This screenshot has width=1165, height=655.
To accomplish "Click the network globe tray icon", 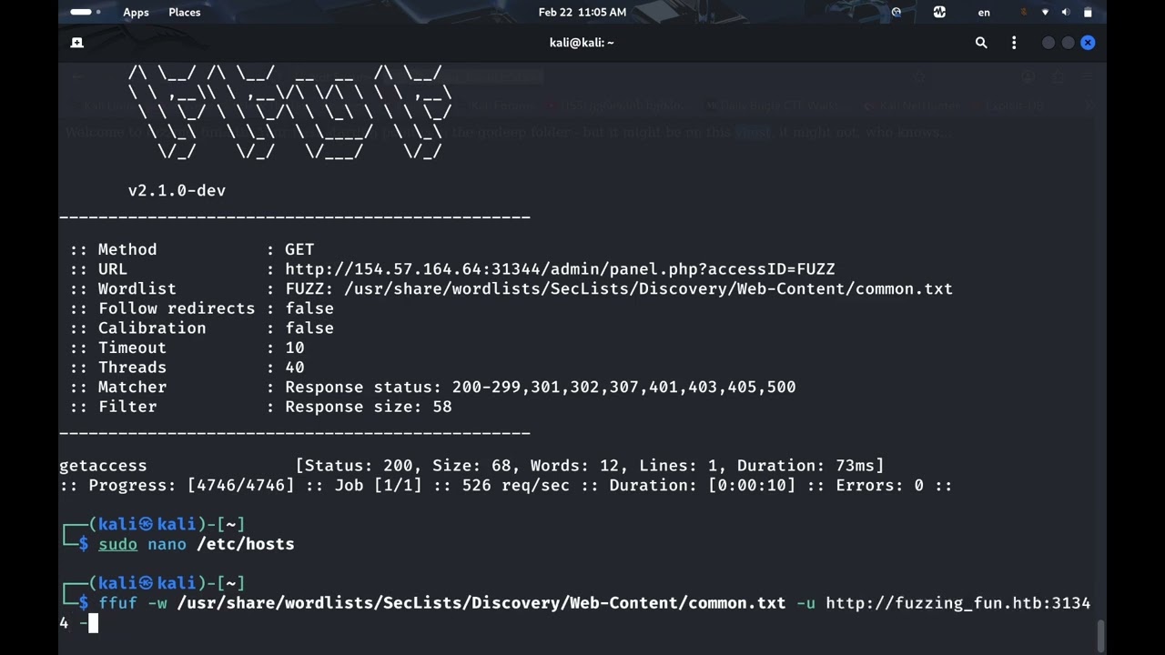I will point(897,12).
